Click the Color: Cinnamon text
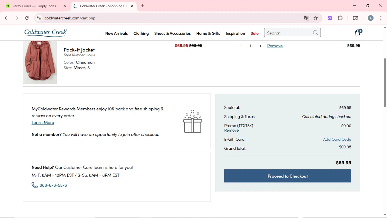Image resolution: width=387 pixels, height=218 pixels. (79, 62)
